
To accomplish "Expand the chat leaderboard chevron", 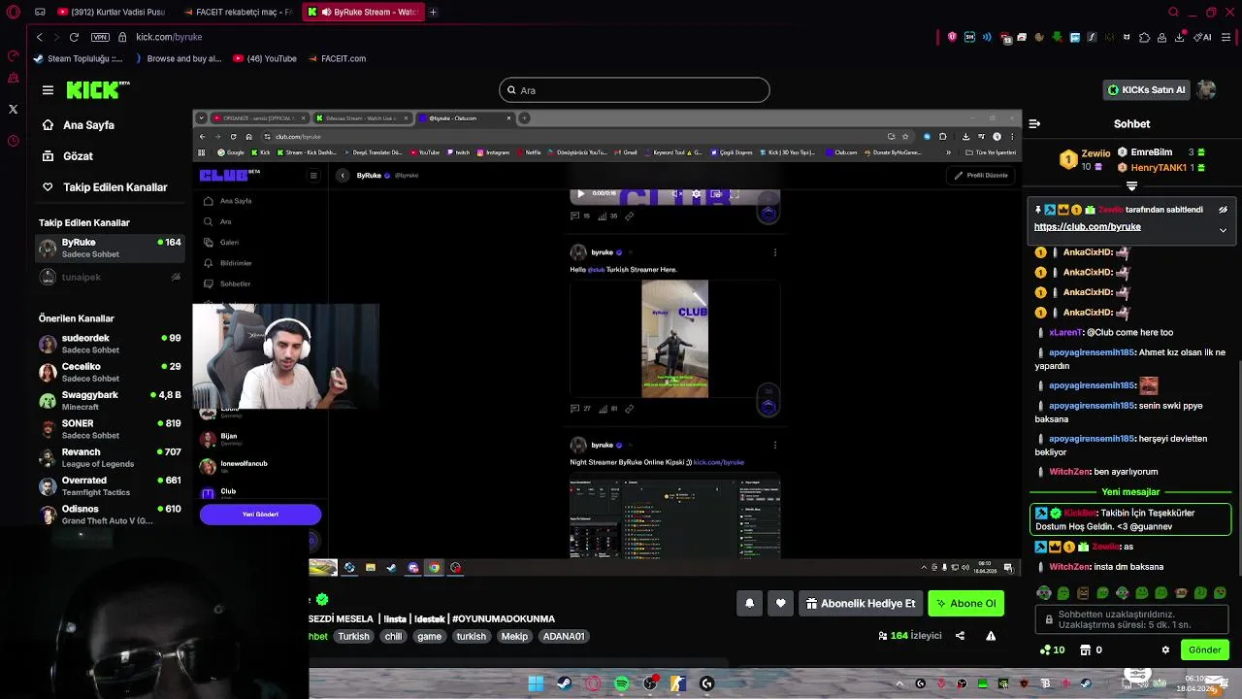I will 1131,185.
